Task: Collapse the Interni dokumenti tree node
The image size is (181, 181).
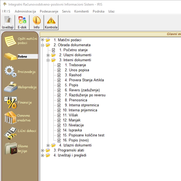Action: (x=48, y=60)
